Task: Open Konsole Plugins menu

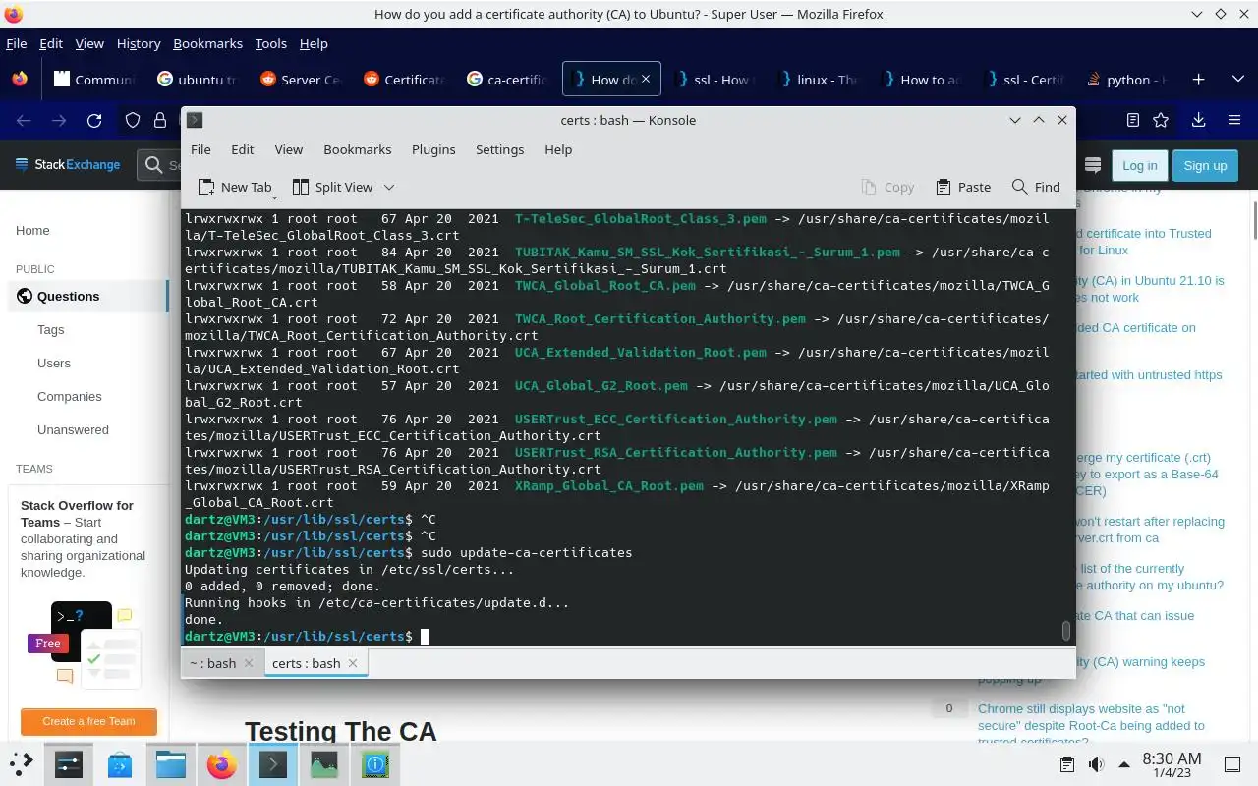Action: click(x=433, y=149)
